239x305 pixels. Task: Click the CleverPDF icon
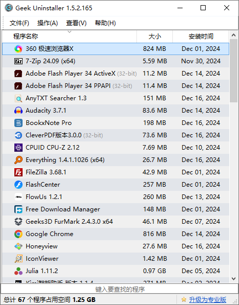(18, 135)
